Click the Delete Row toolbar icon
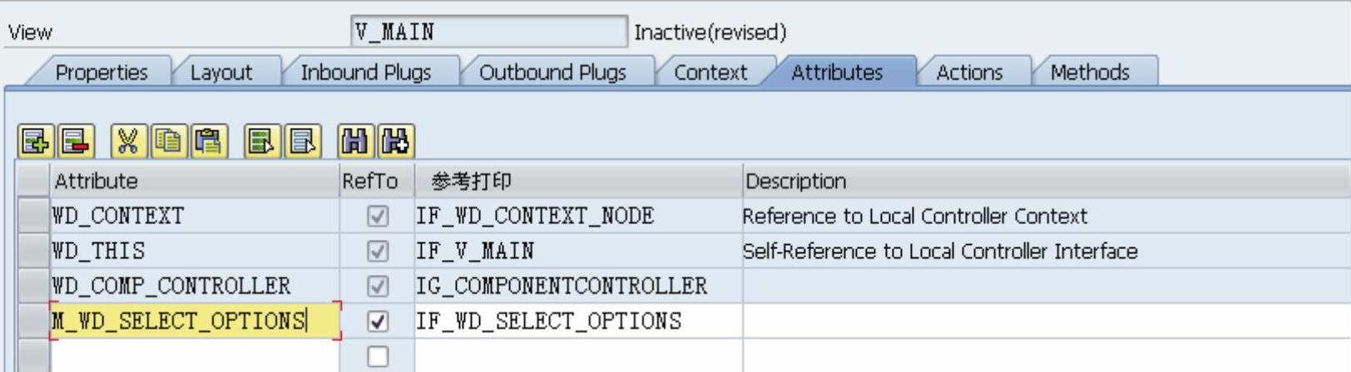 [76, 142]
